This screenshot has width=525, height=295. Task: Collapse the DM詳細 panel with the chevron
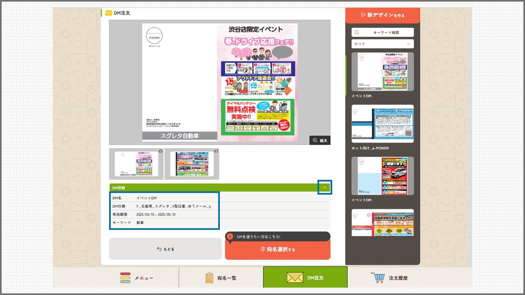tap(324, 188)
